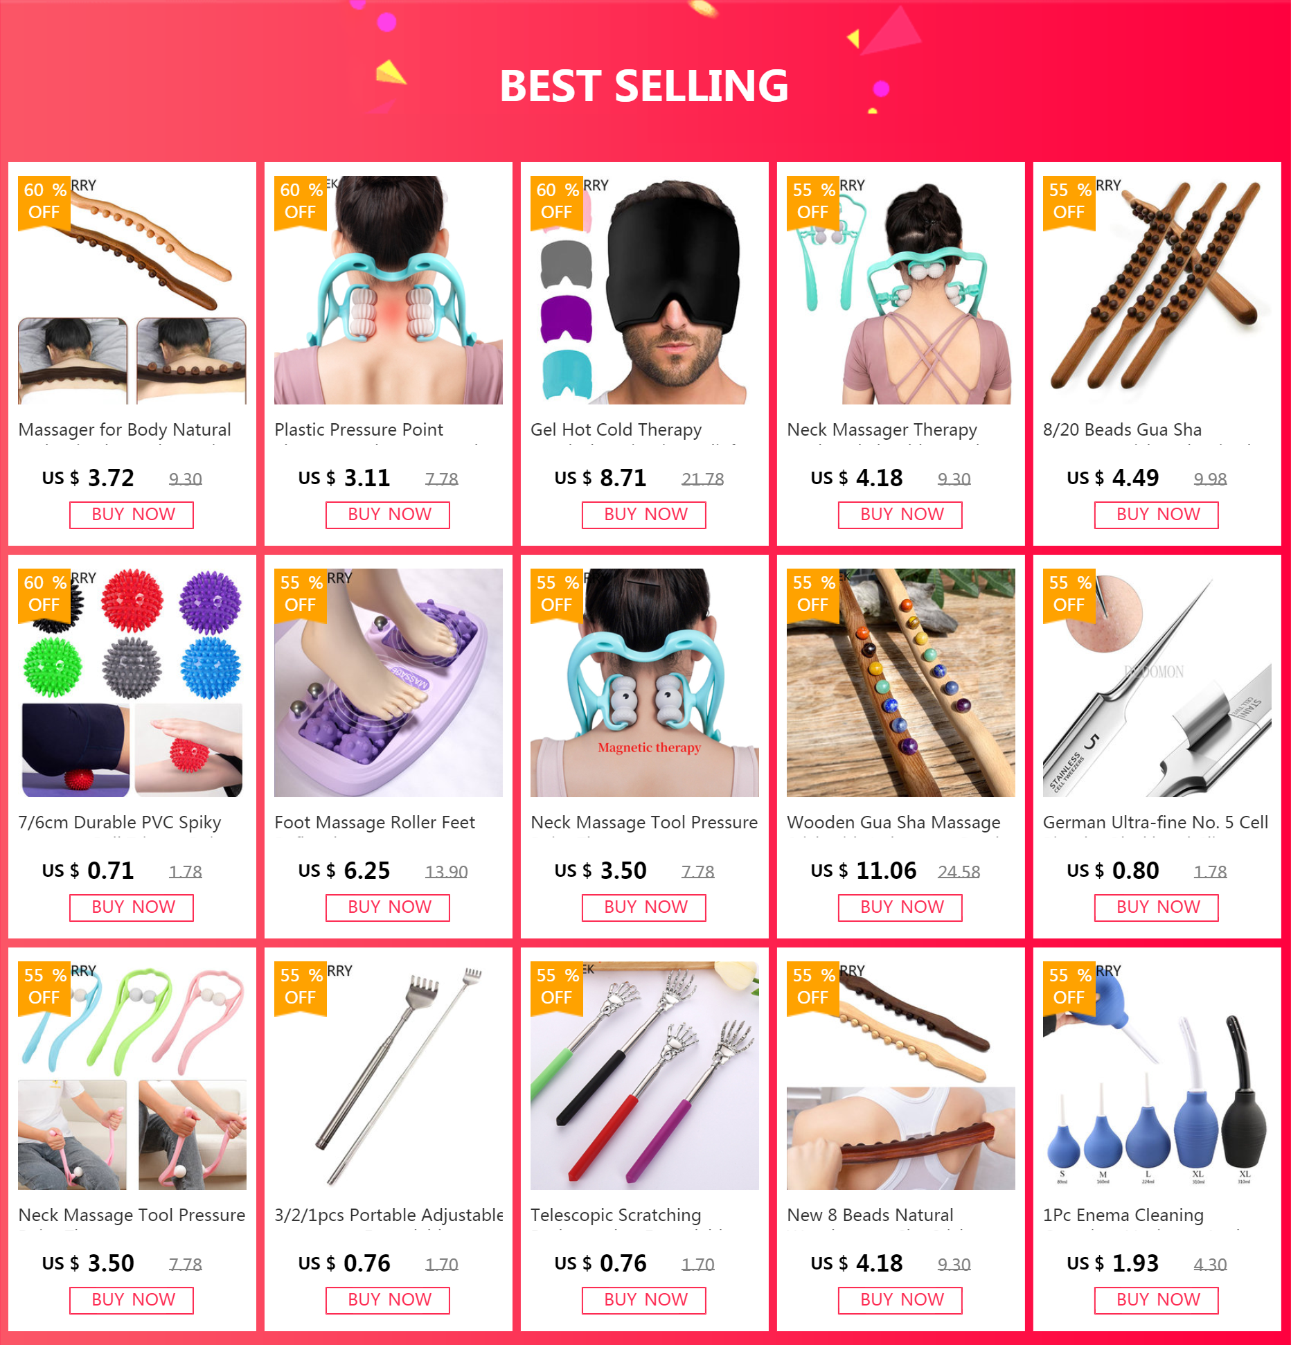Open the Foot Massage Roller Feet thumbnail
The image size is (1291, 1345).
pyautogui.click(x=388, y=682)
